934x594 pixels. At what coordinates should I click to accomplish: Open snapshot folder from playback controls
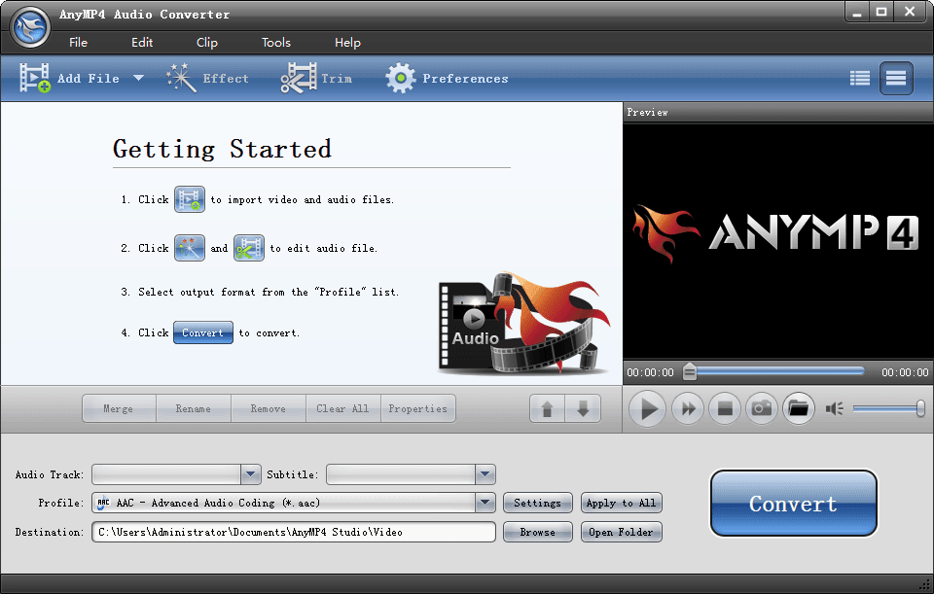click(799, 408)
